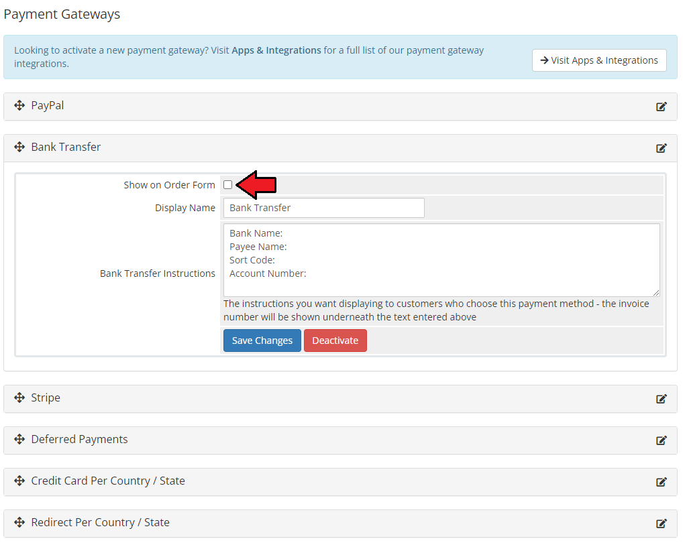Expand the PayPal gateway panel
Viewport: 683px width, 549px height.
[x=340, y=106]
